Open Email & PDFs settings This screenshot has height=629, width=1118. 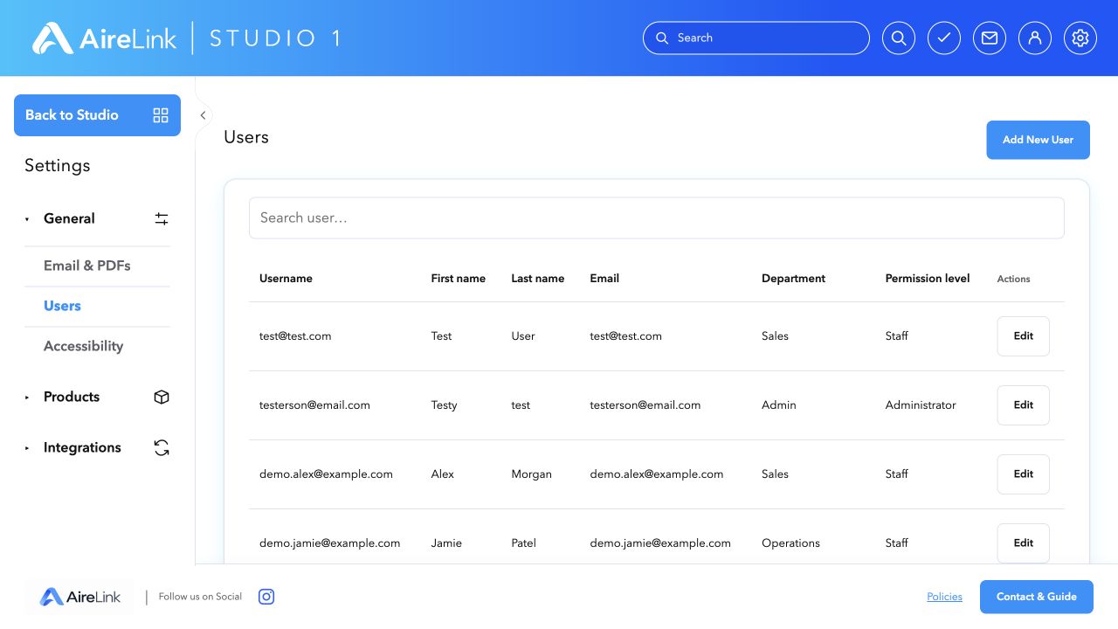[87, 266]
